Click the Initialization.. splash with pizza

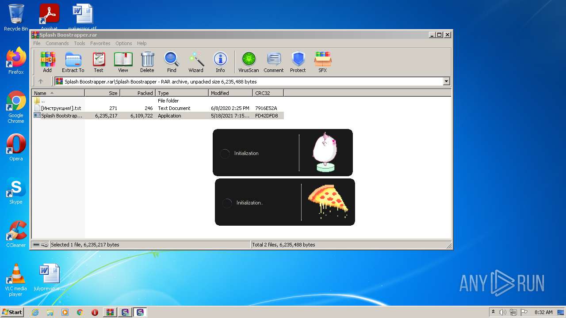pos(285,202)
